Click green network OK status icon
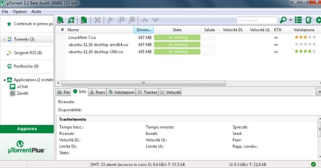This screenshot has width=321, height=168. coord(313,164)
